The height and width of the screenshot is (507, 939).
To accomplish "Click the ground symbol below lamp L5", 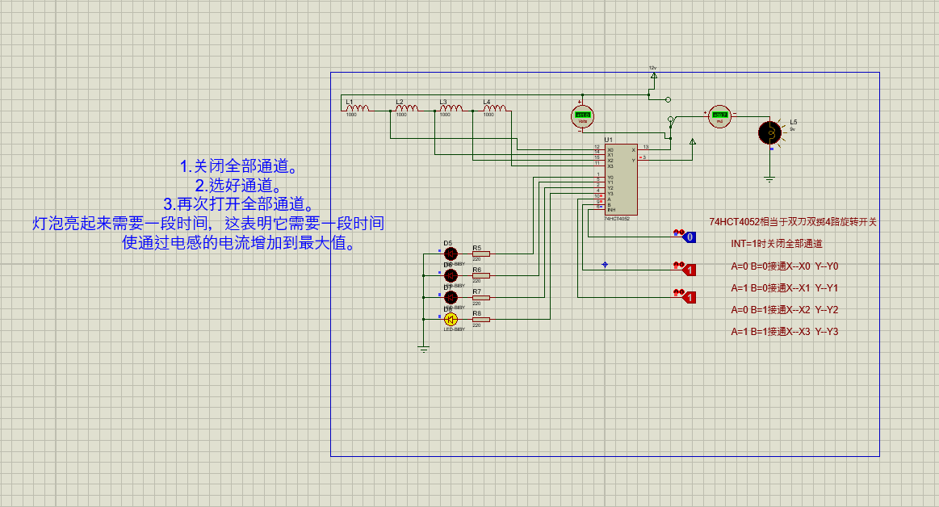I will coord(769,178).
